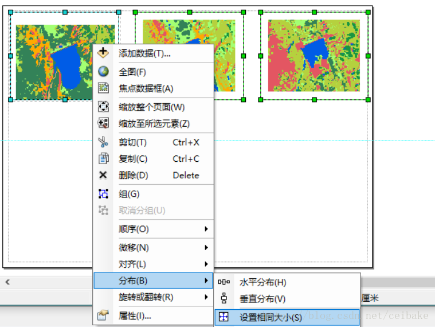Click the Ctrl+C shortcut text
The width and height of the screenshot is (435, 327).
tap(186, 159)
